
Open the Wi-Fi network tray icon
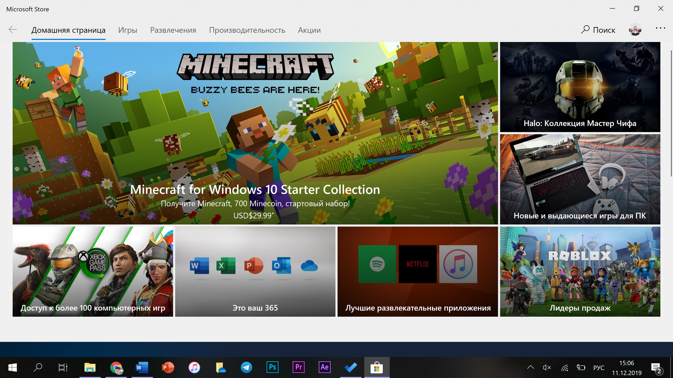pos(565,367)
